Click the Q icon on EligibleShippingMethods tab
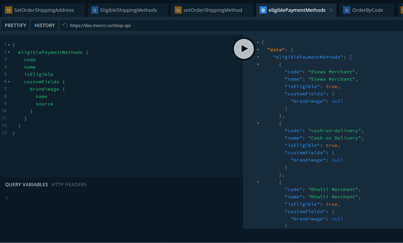Screen dimensions: 403x243 [94, 10]
